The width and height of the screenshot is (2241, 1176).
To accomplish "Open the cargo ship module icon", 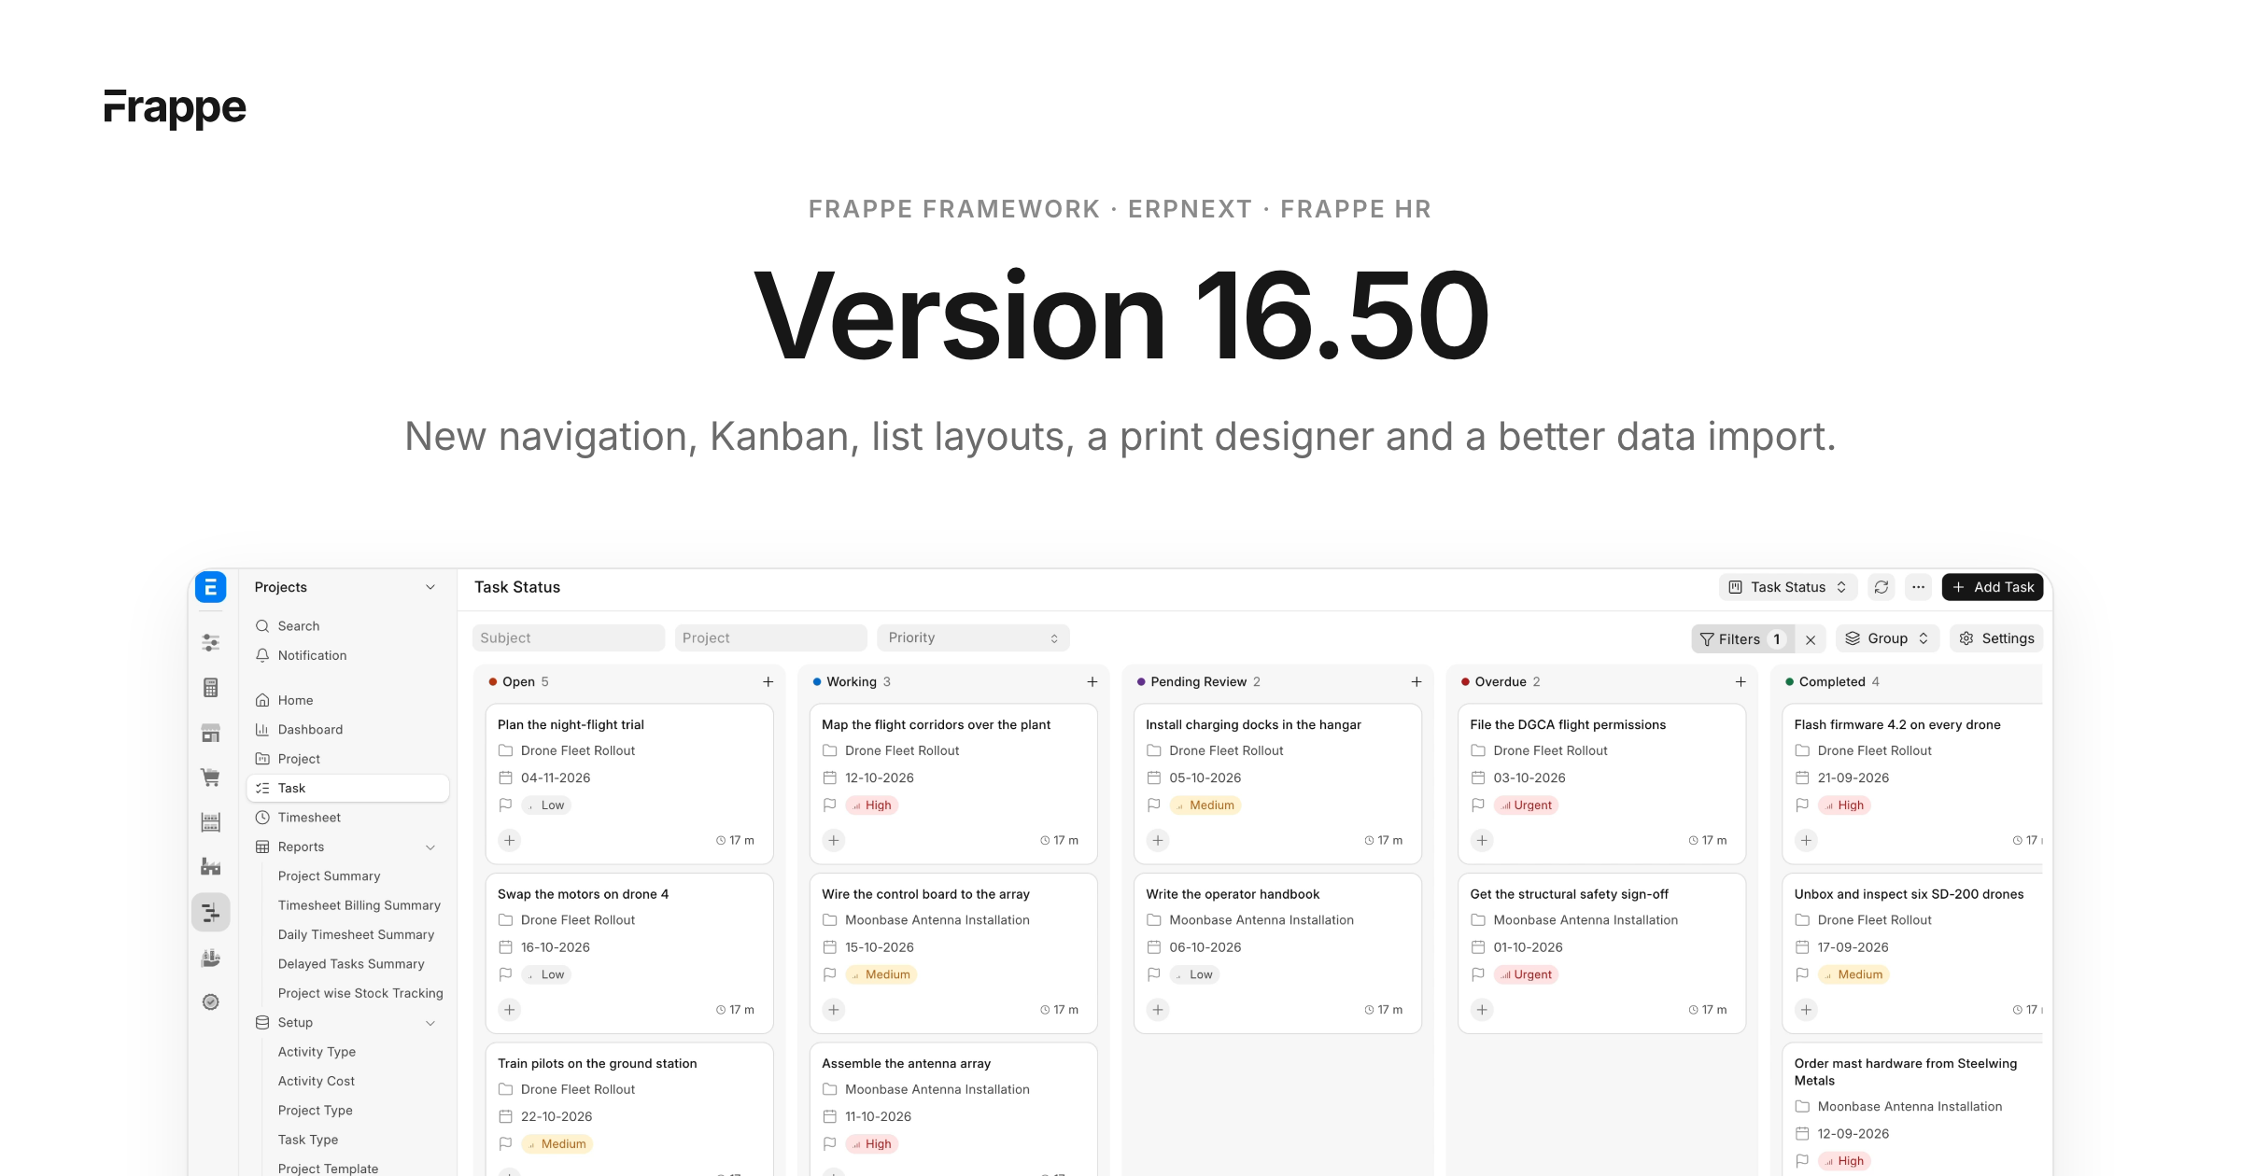I will pos(211,958).
